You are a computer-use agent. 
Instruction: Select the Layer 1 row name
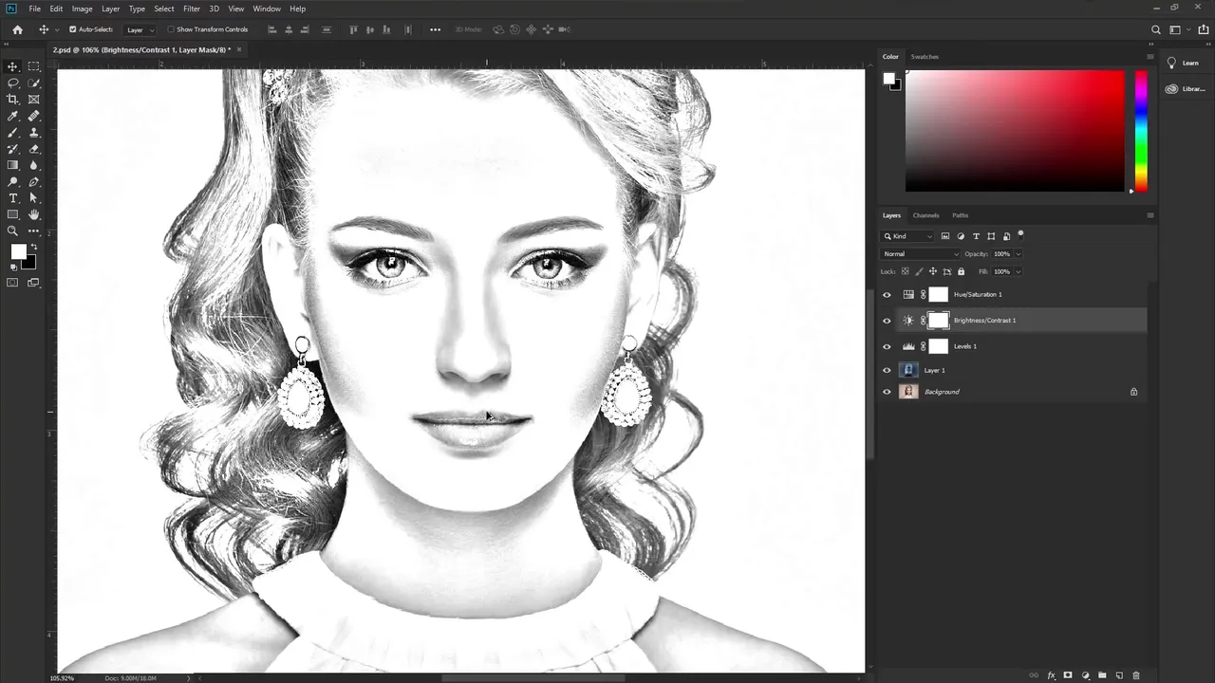[935, 371]
